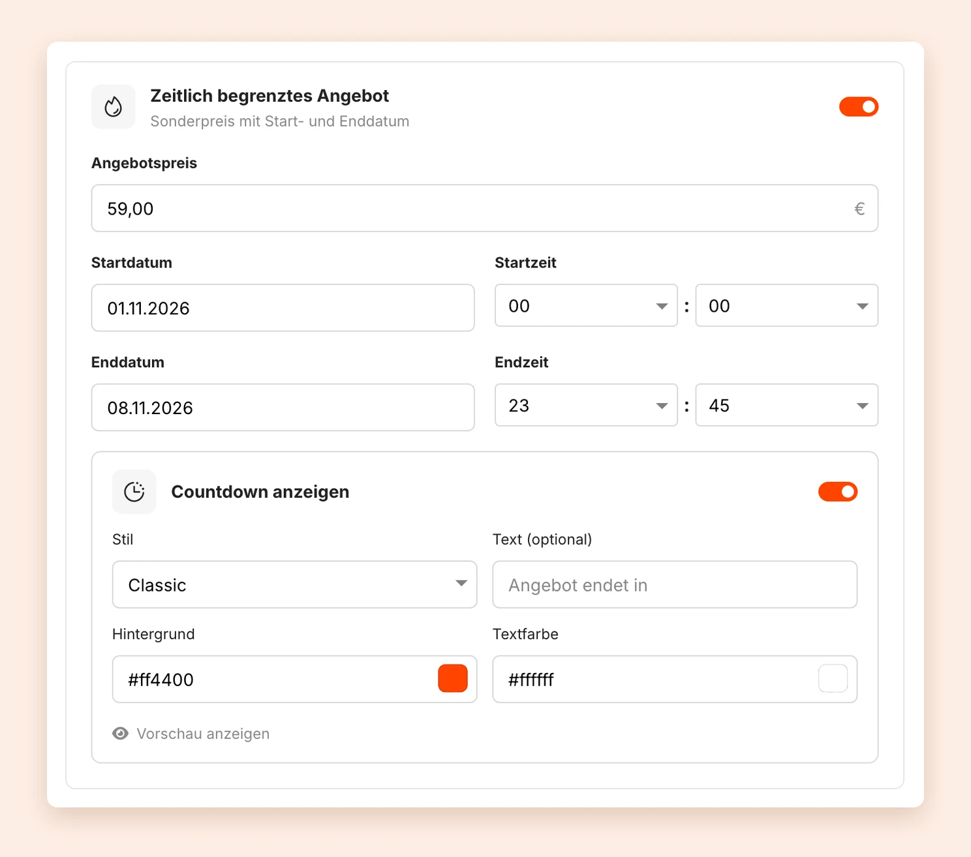This screenshot has width=971, height=857.
Task: Click the Sonderpreis mit Start- und Enddatum subtitle
Action: point(280,121)
